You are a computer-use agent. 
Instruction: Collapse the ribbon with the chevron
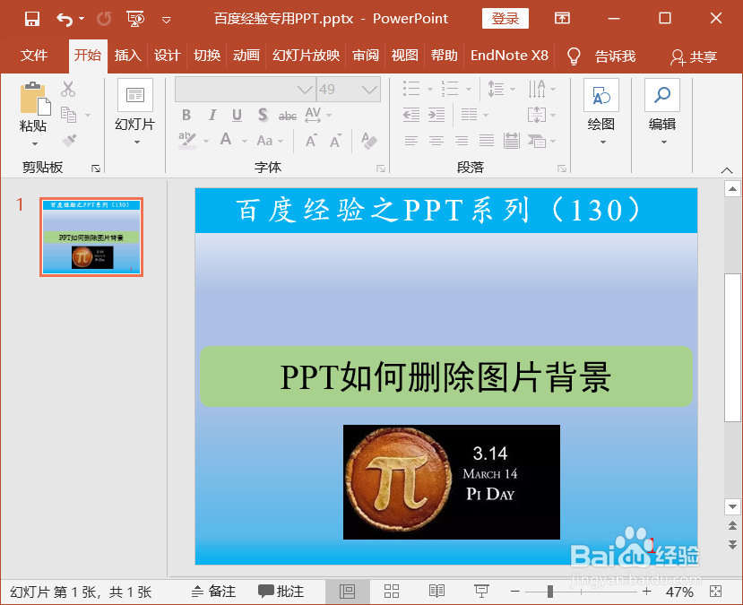(x=726, y=169)
